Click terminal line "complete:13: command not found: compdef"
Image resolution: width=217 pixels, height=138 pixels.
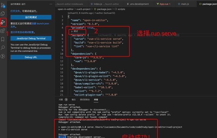pos(83,117)
